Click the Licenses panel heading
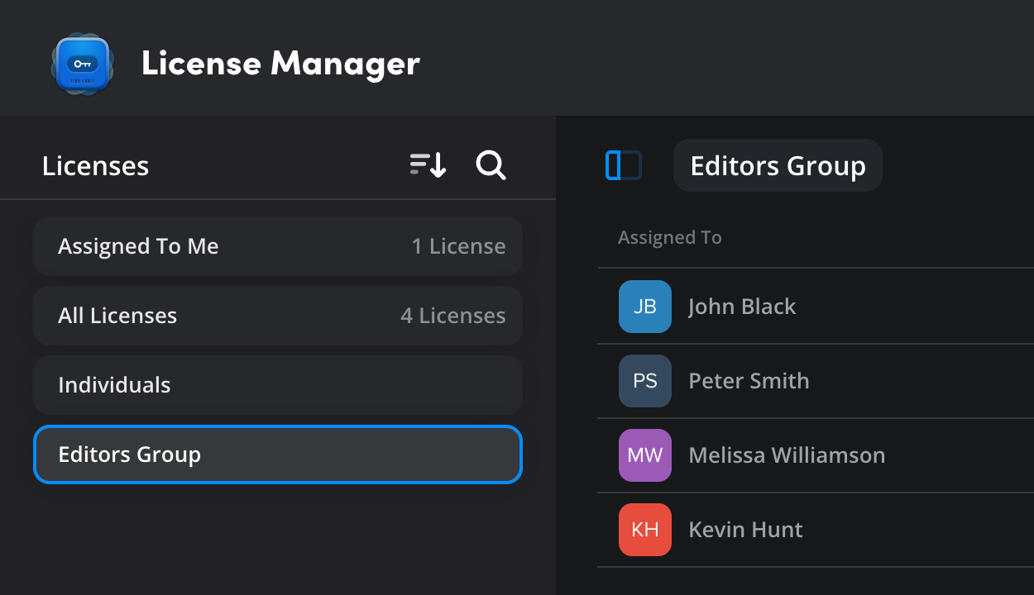The image size is (1034, 595). (x=96, y=166)
